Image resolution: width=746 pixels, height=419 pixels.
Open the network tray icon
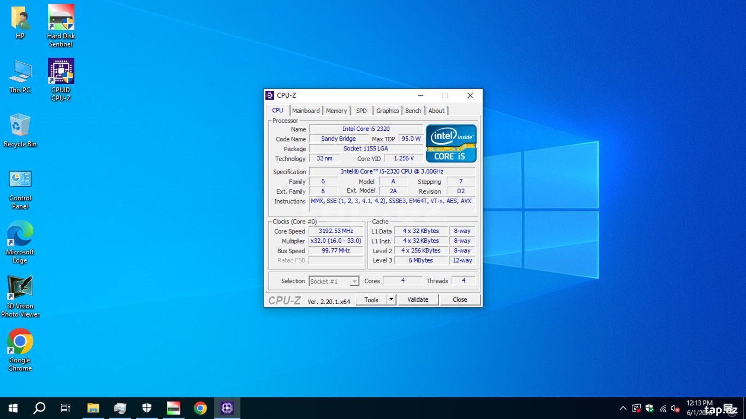tap(663, 409)
